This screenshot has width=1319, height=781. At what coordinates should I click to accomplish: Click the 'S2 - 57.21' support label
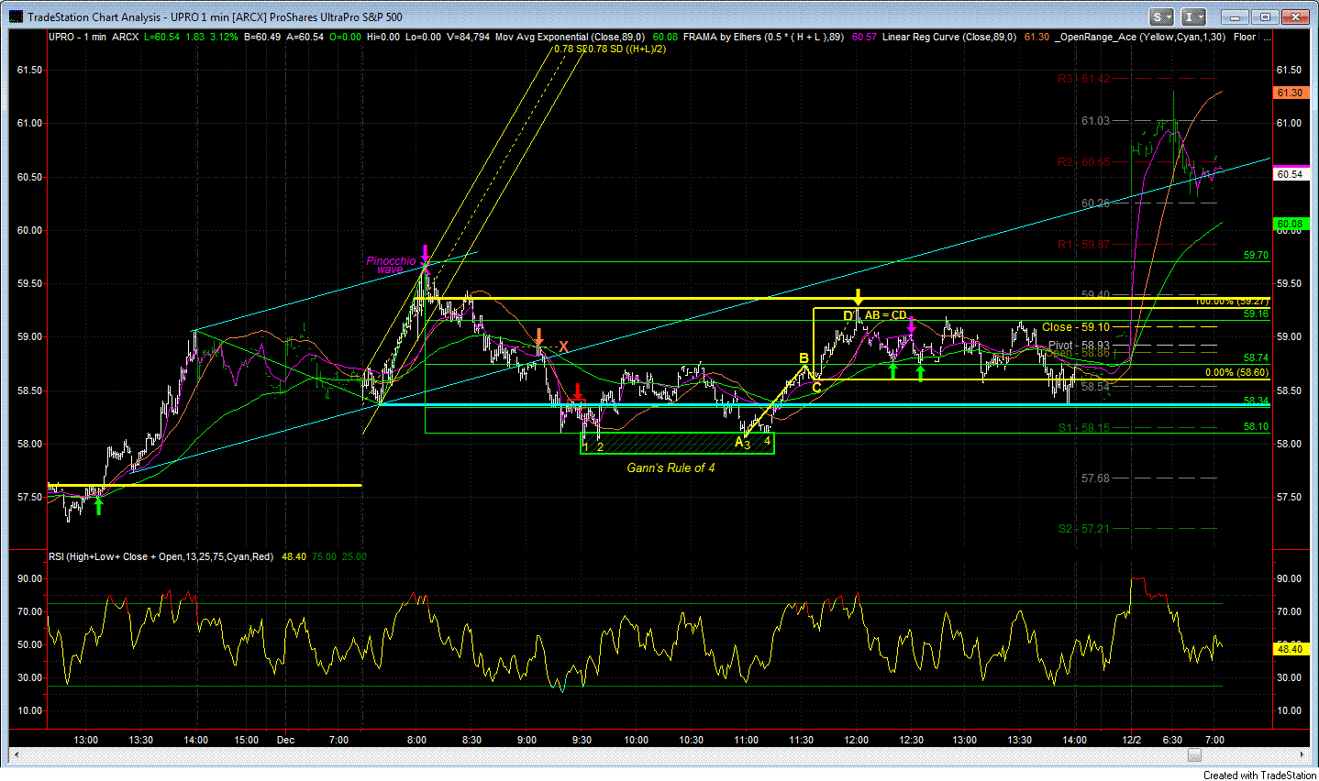1084,529
